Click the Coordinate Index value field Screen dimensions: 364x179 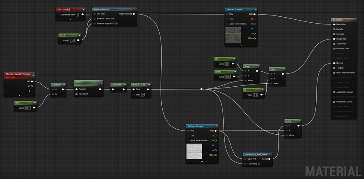pos(77,14)
